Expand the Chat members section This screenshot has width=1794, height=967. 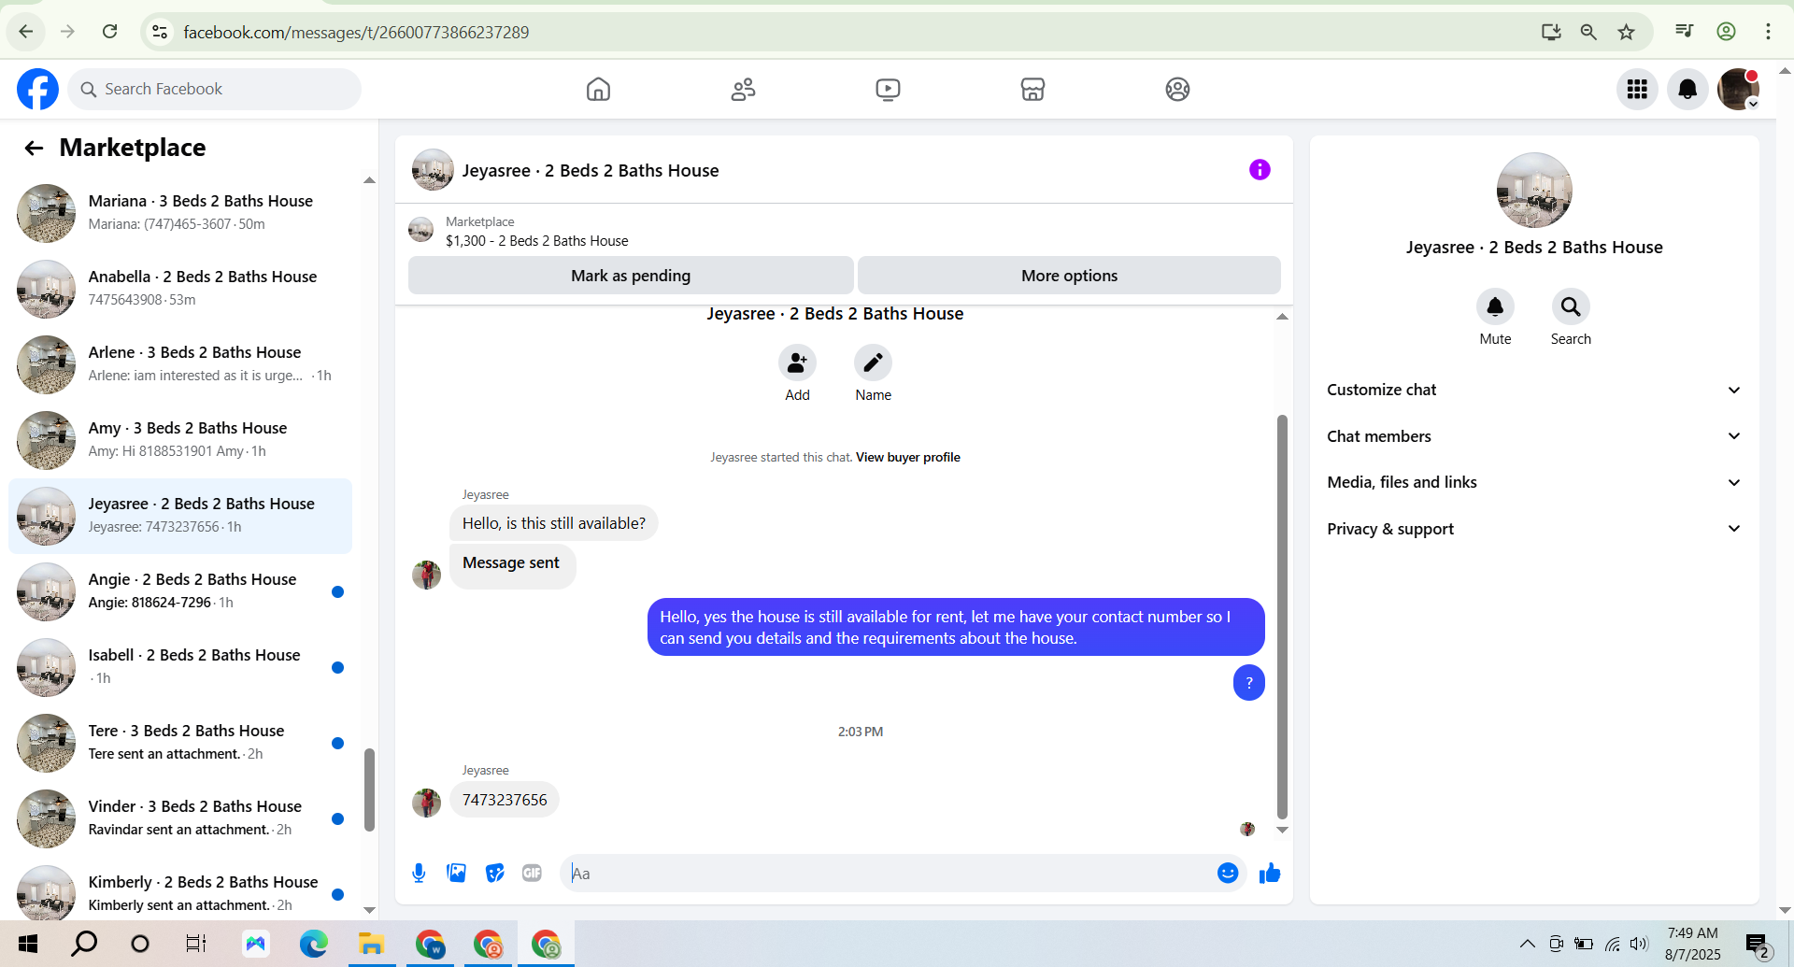(1533, 436)
